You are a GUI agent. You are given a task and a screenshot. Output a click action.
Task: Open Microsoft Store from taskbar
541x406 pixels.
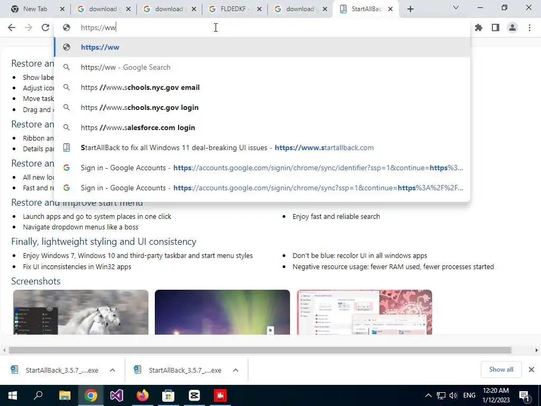click(x=169, y=395)
